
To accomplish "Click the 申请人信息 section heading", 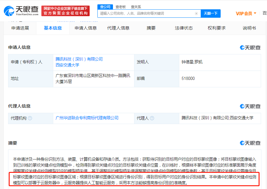I will pos(19,47).
